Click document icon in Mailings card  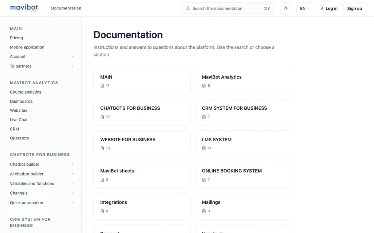pyautogui.click(x=204, y=211)
